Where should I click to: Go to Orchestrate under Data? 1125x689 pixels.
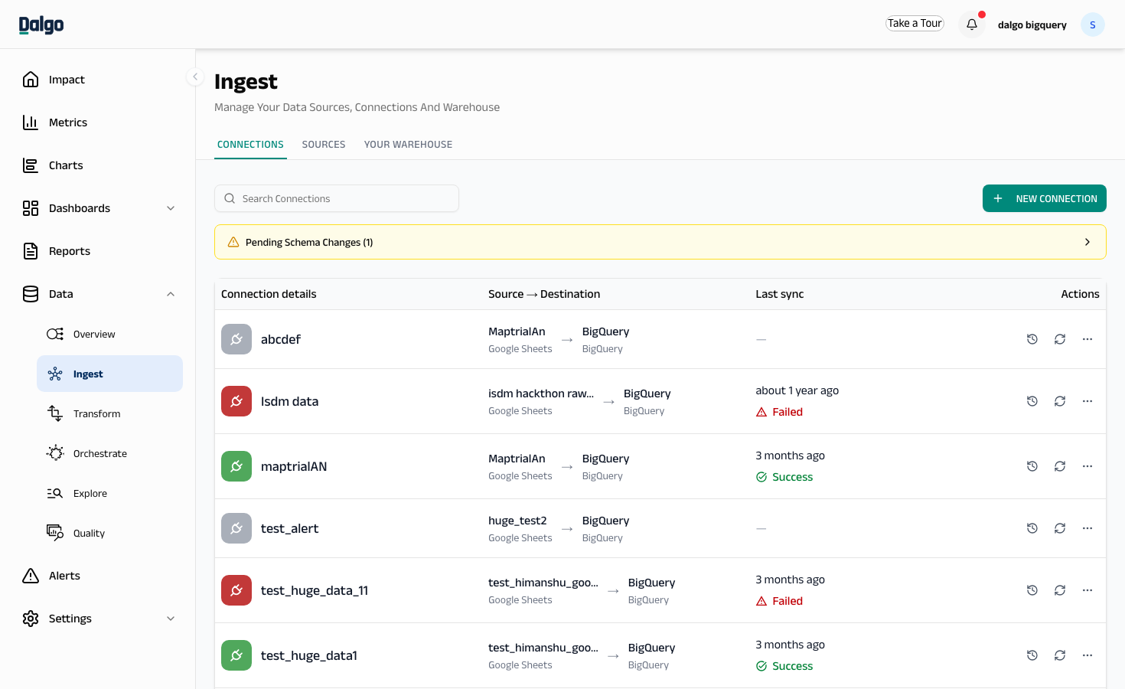tap(109, 453)
